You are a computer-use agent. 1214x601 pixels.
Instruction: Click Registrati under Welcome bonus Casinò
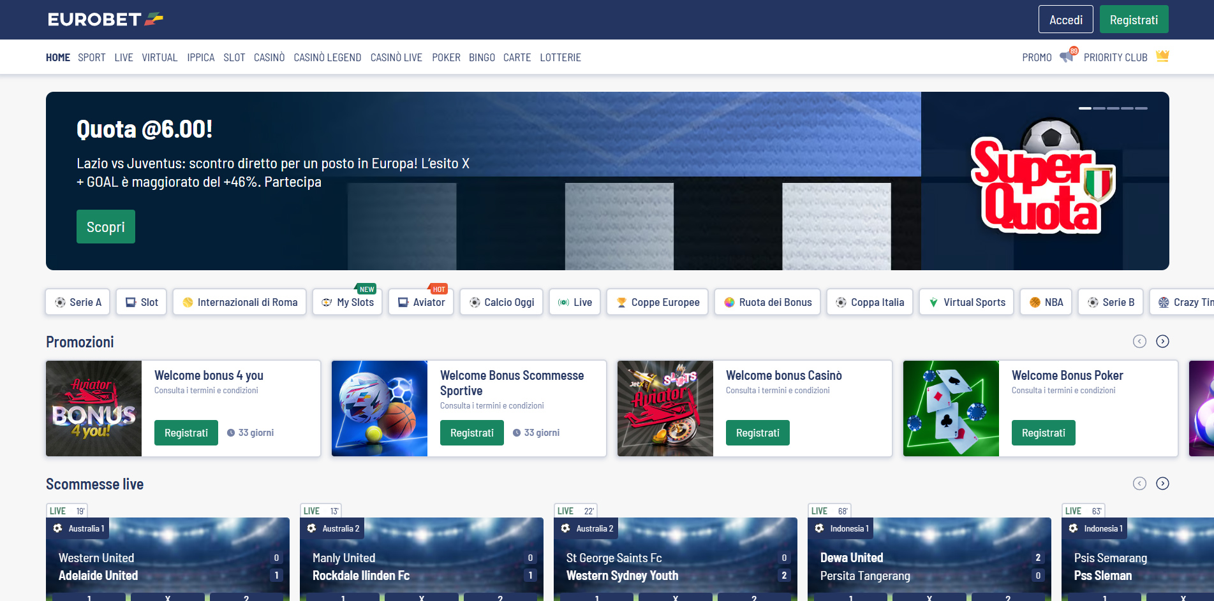pos(758,433)
